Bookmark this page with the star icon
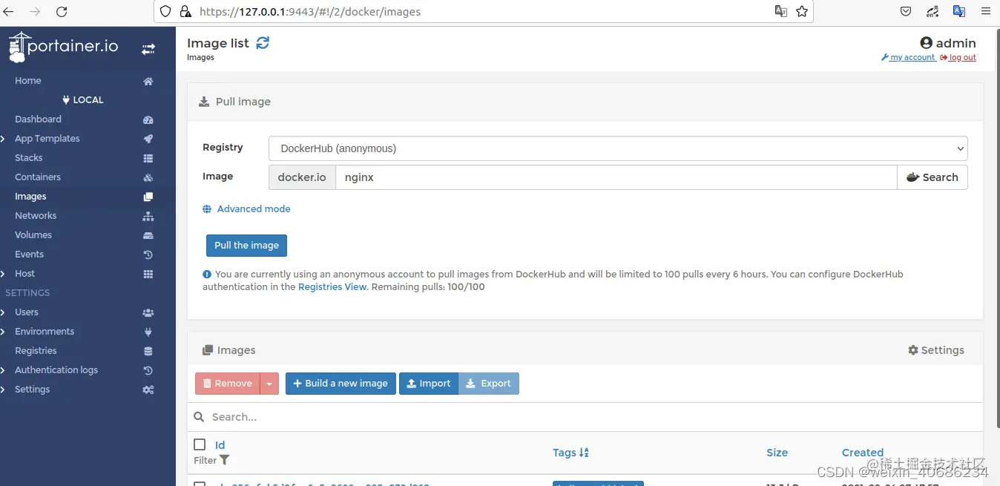This screenshot has width=1000, height=486. click(x=802, y=11)
